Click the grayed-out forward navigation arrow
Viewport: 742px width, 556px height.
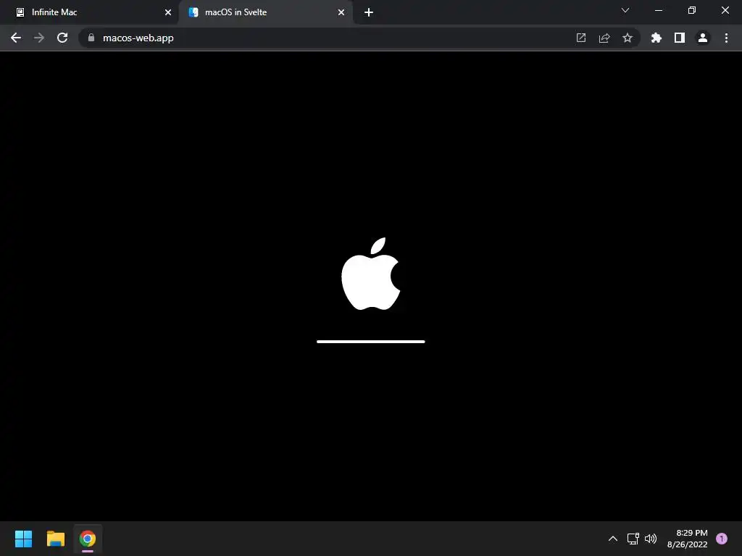39,38
